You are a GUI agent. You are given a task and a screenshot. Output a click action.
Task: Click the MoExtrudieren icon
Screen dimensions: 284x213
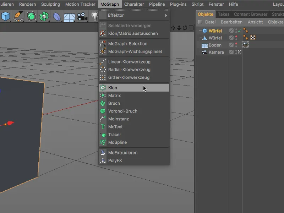tap(103, 153)
